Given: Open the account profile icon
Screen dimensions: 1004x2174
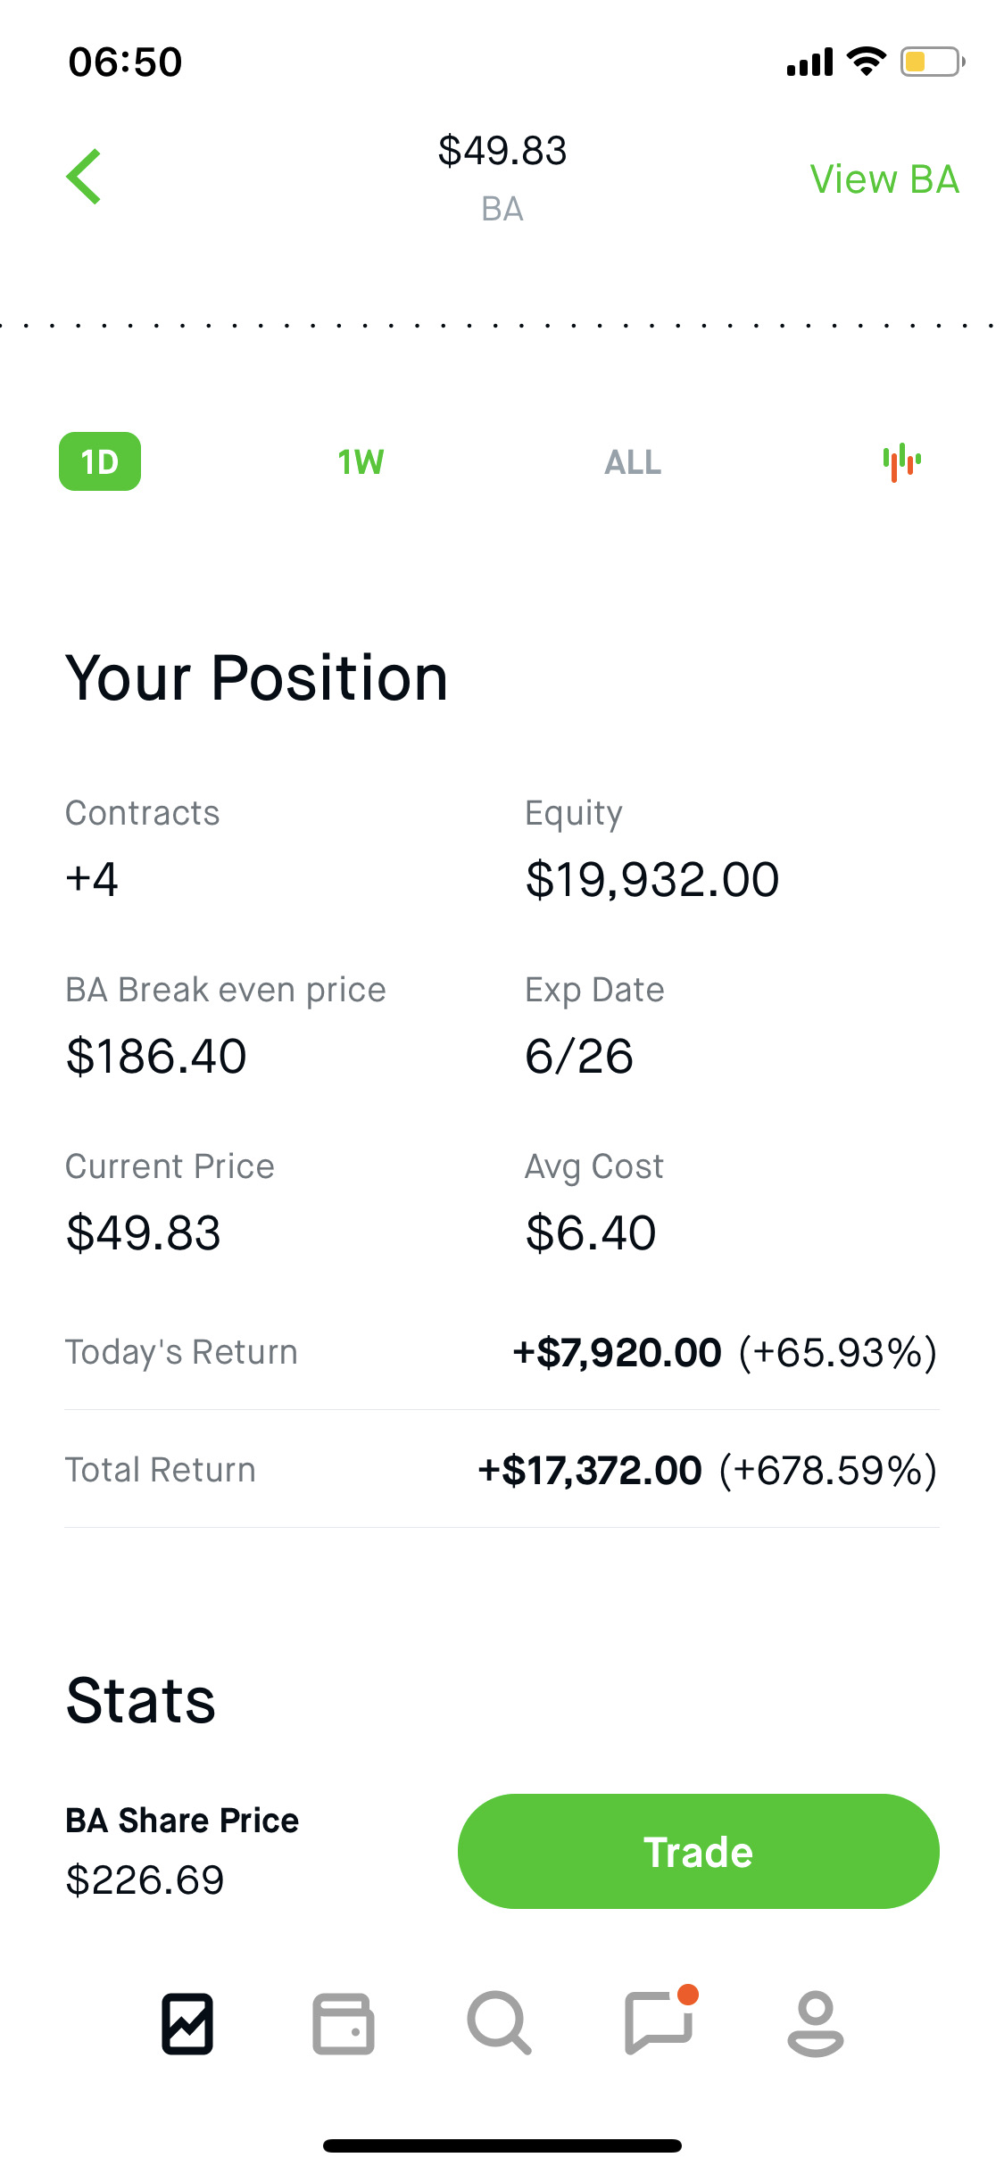Looking at the screenshot, I should coord(816,2023).
